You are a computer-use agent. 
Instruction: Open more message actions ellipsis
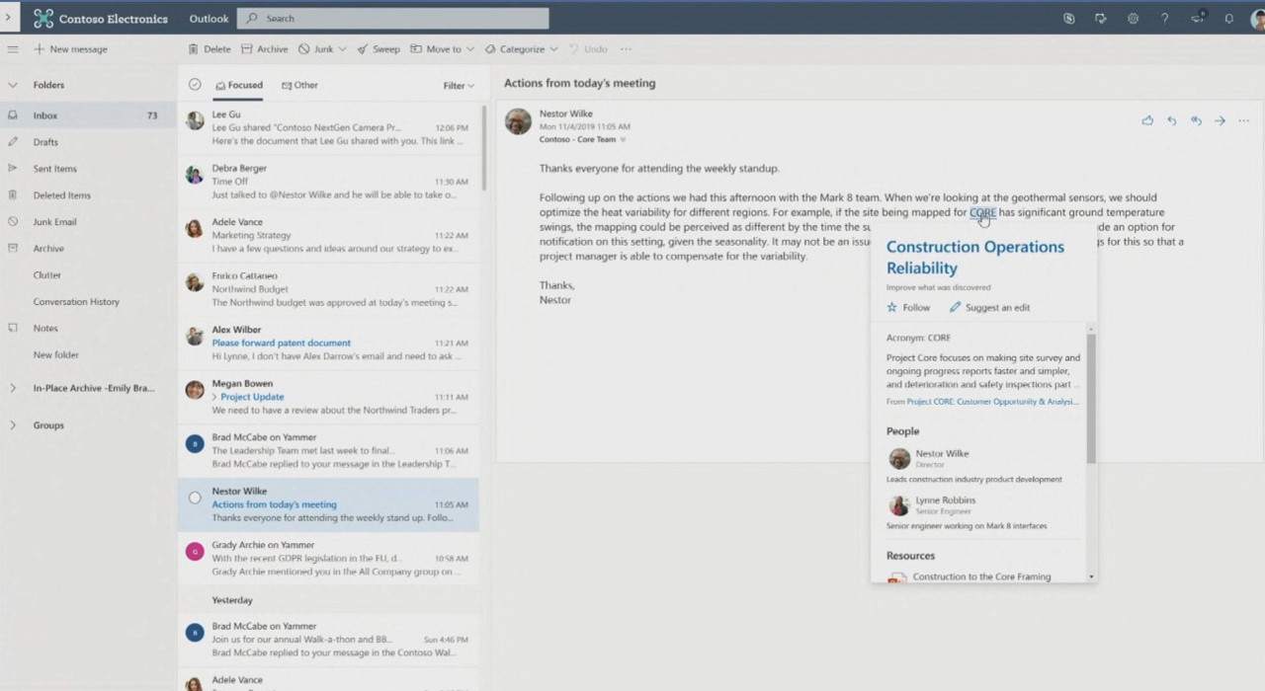click(1243, 120)
